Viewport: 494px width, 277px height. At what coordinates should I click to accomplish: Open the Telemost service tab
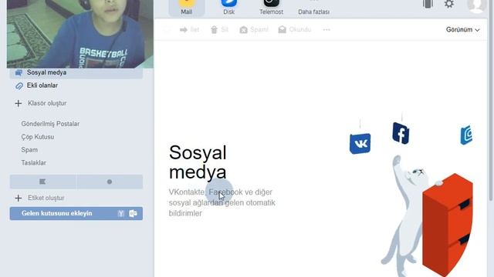[271, 8]
